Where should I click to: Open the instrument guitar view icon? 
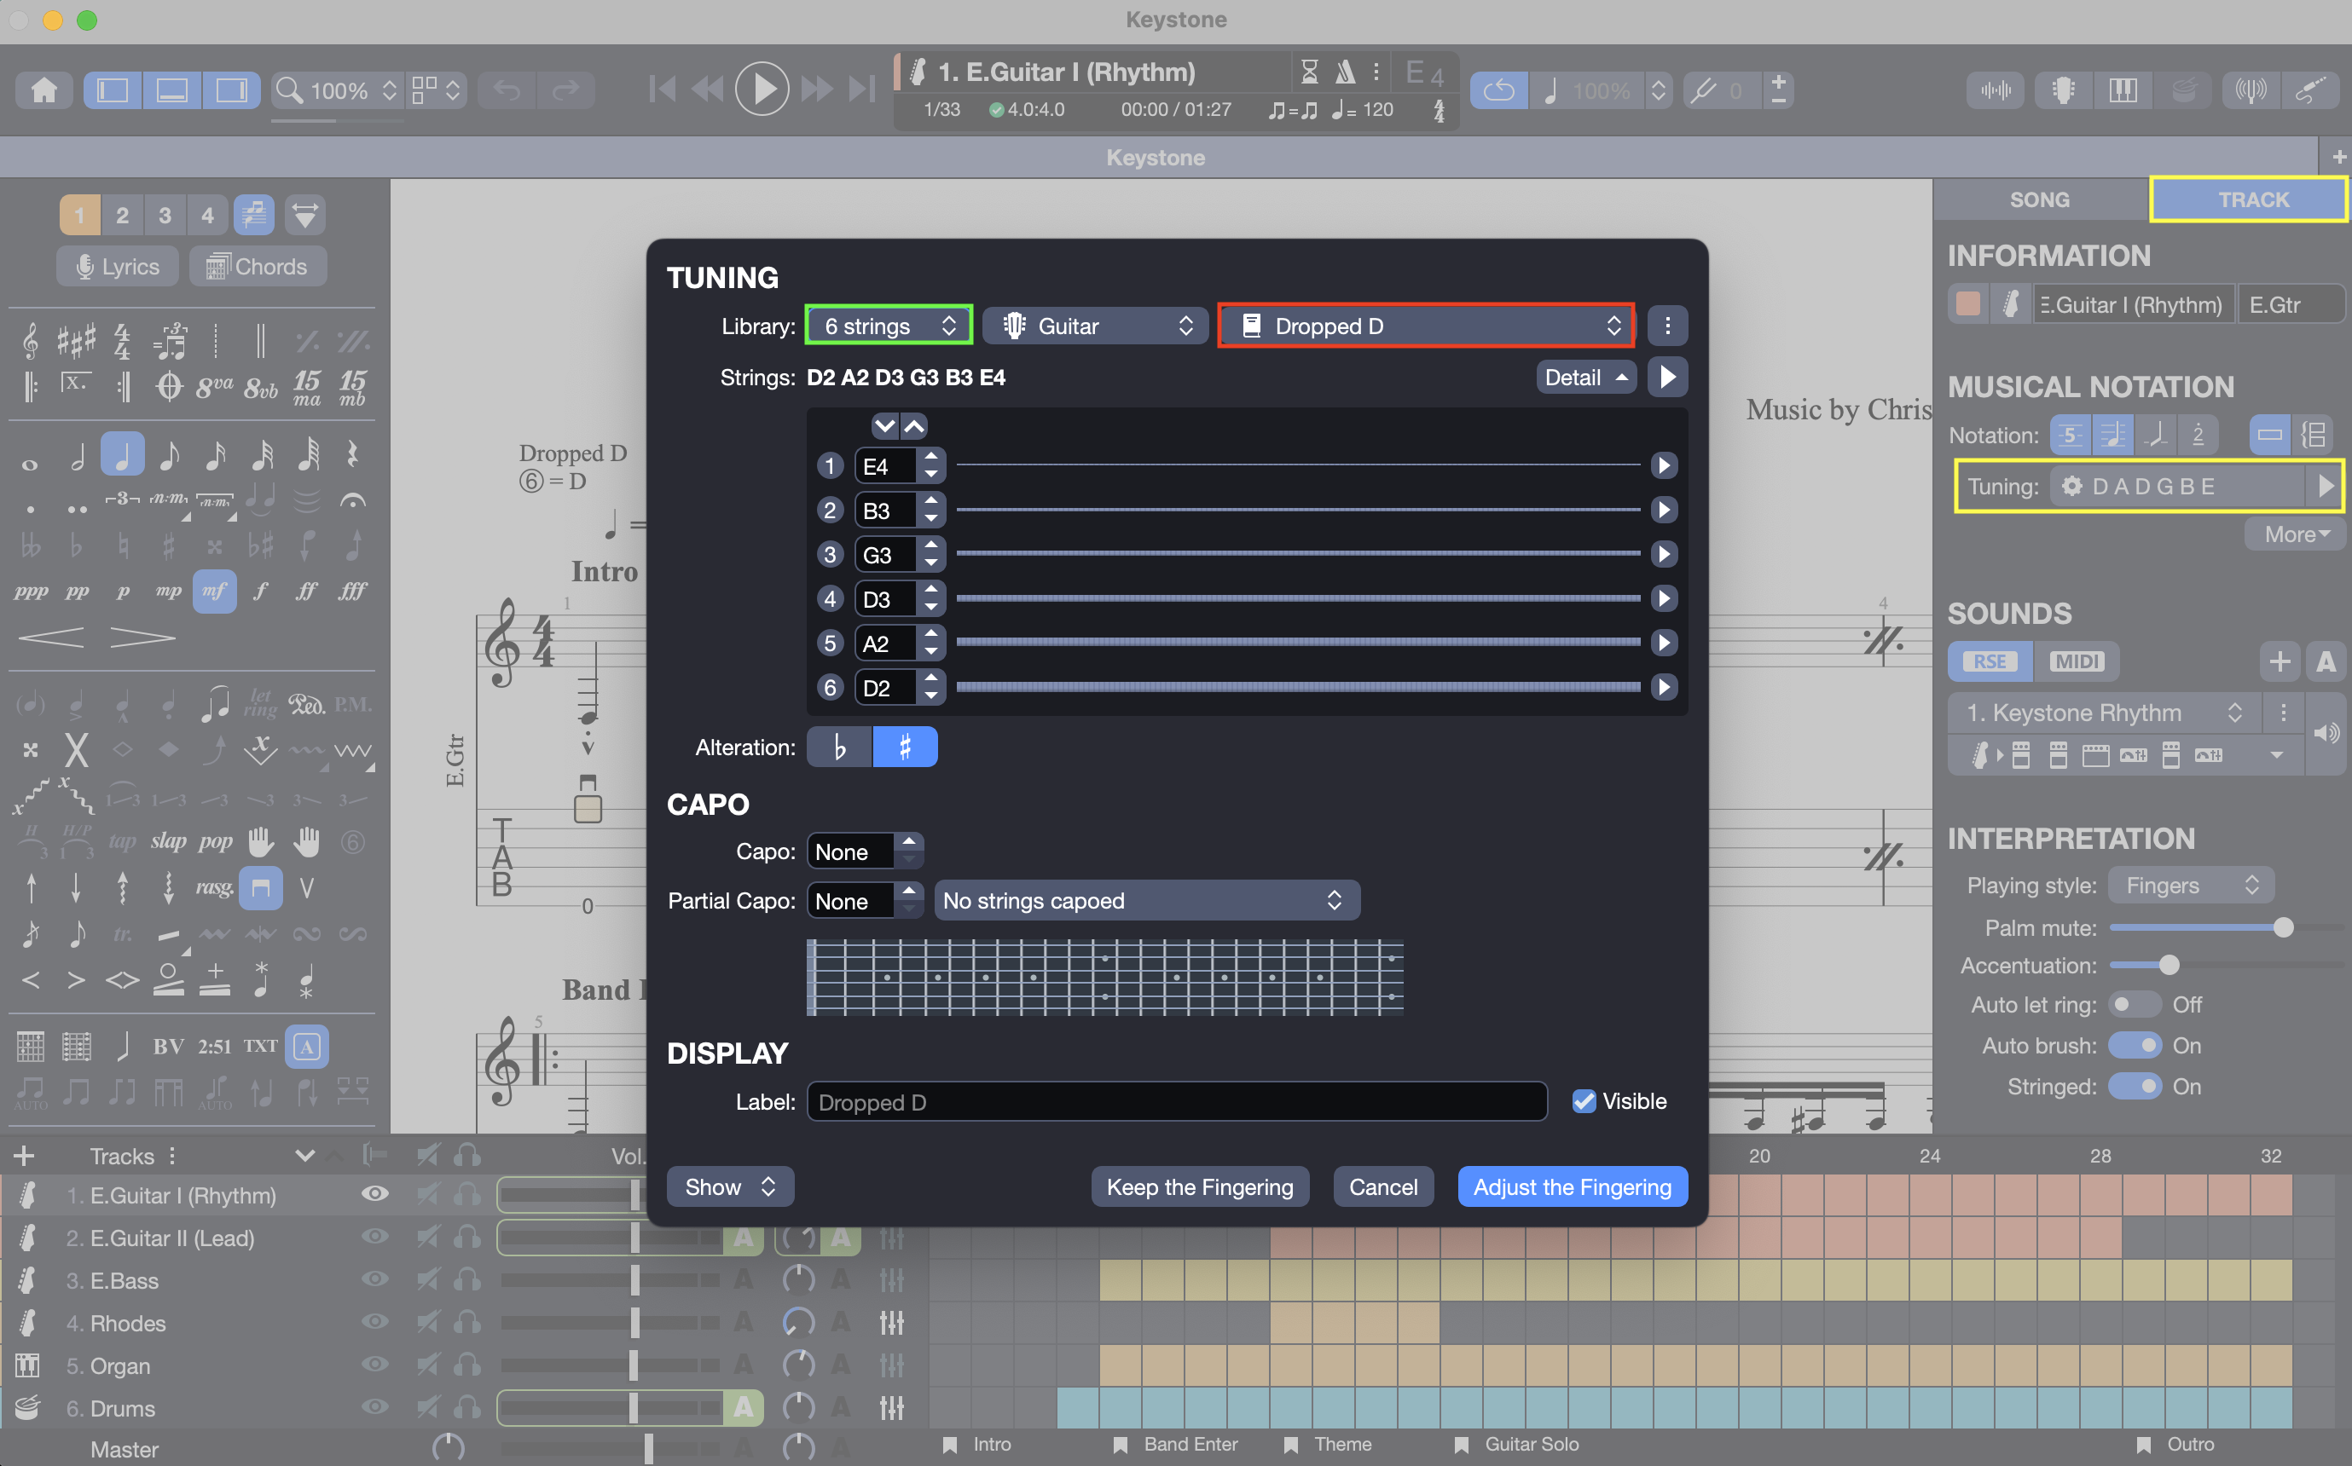click(x=2064, y=90)
